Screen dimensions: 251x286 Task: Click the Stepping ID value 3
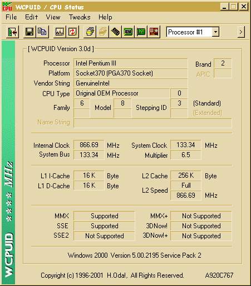179,103
